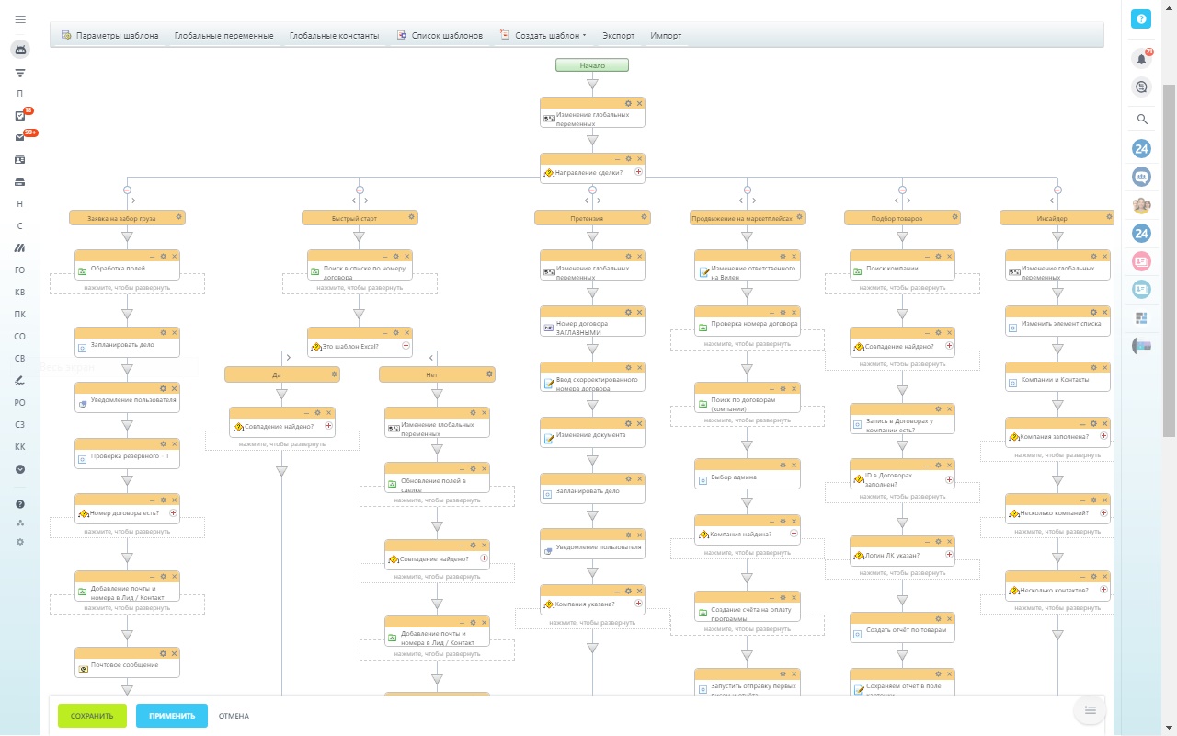Expand collapsed content under 'Номер договора есть?'

tap(127, 531)
